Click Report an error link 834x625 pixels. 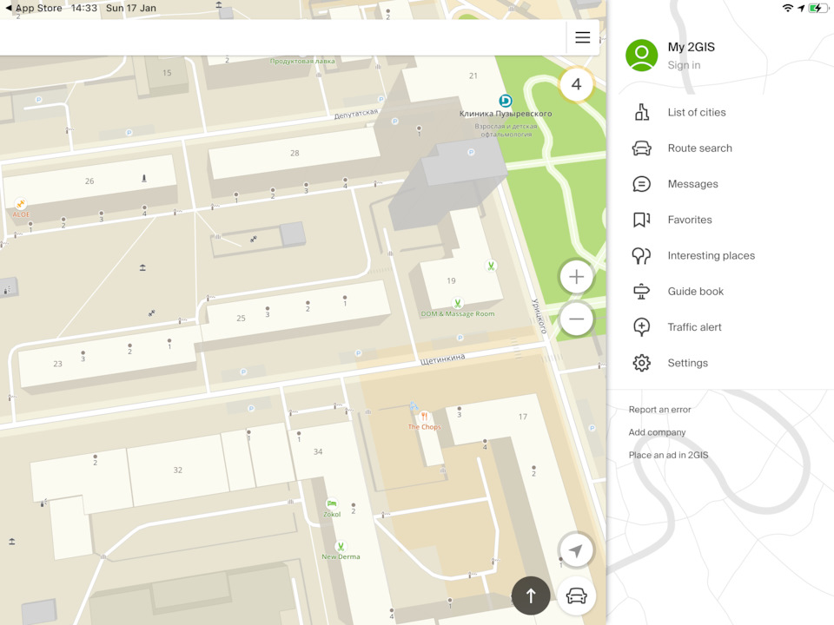click(659, 410)
